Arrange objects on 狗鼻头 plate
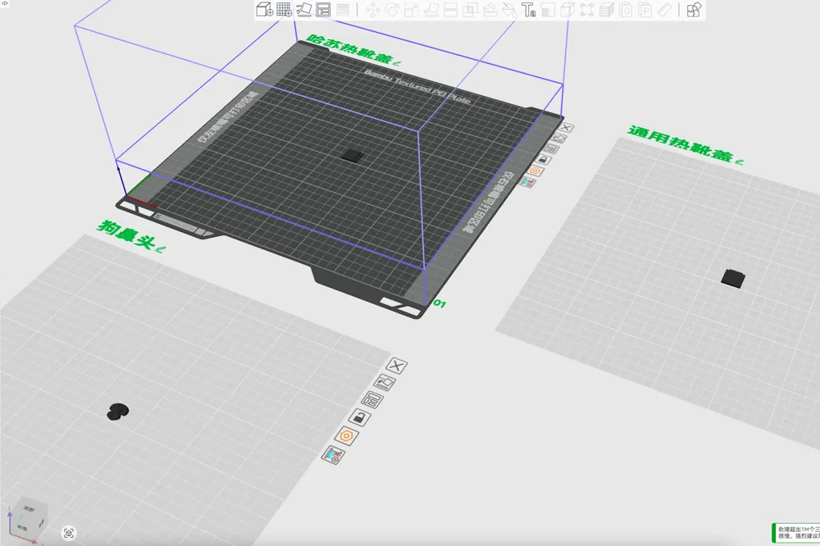 [371, 400]
